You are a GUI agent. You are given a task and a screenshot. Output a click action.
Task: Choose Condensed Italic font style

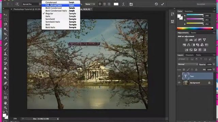tap(61, 5)
